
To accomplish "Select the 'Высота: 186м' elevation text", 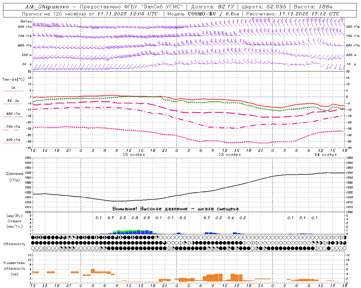I will click(313, 7).
